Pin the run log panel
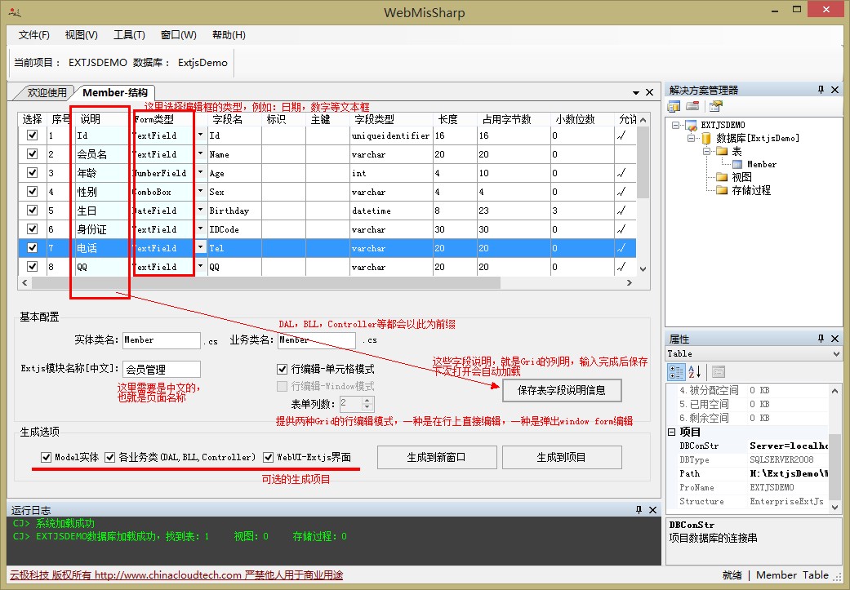The width and height of the screenshot is (850, 590). point(639,509)
